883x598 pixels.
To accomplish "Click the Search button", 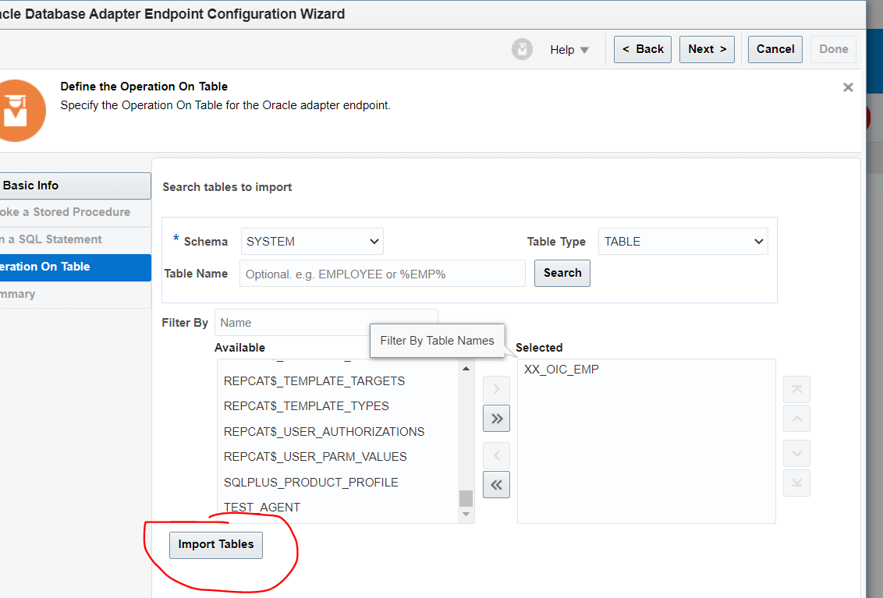I will click(x=562, y=273).
